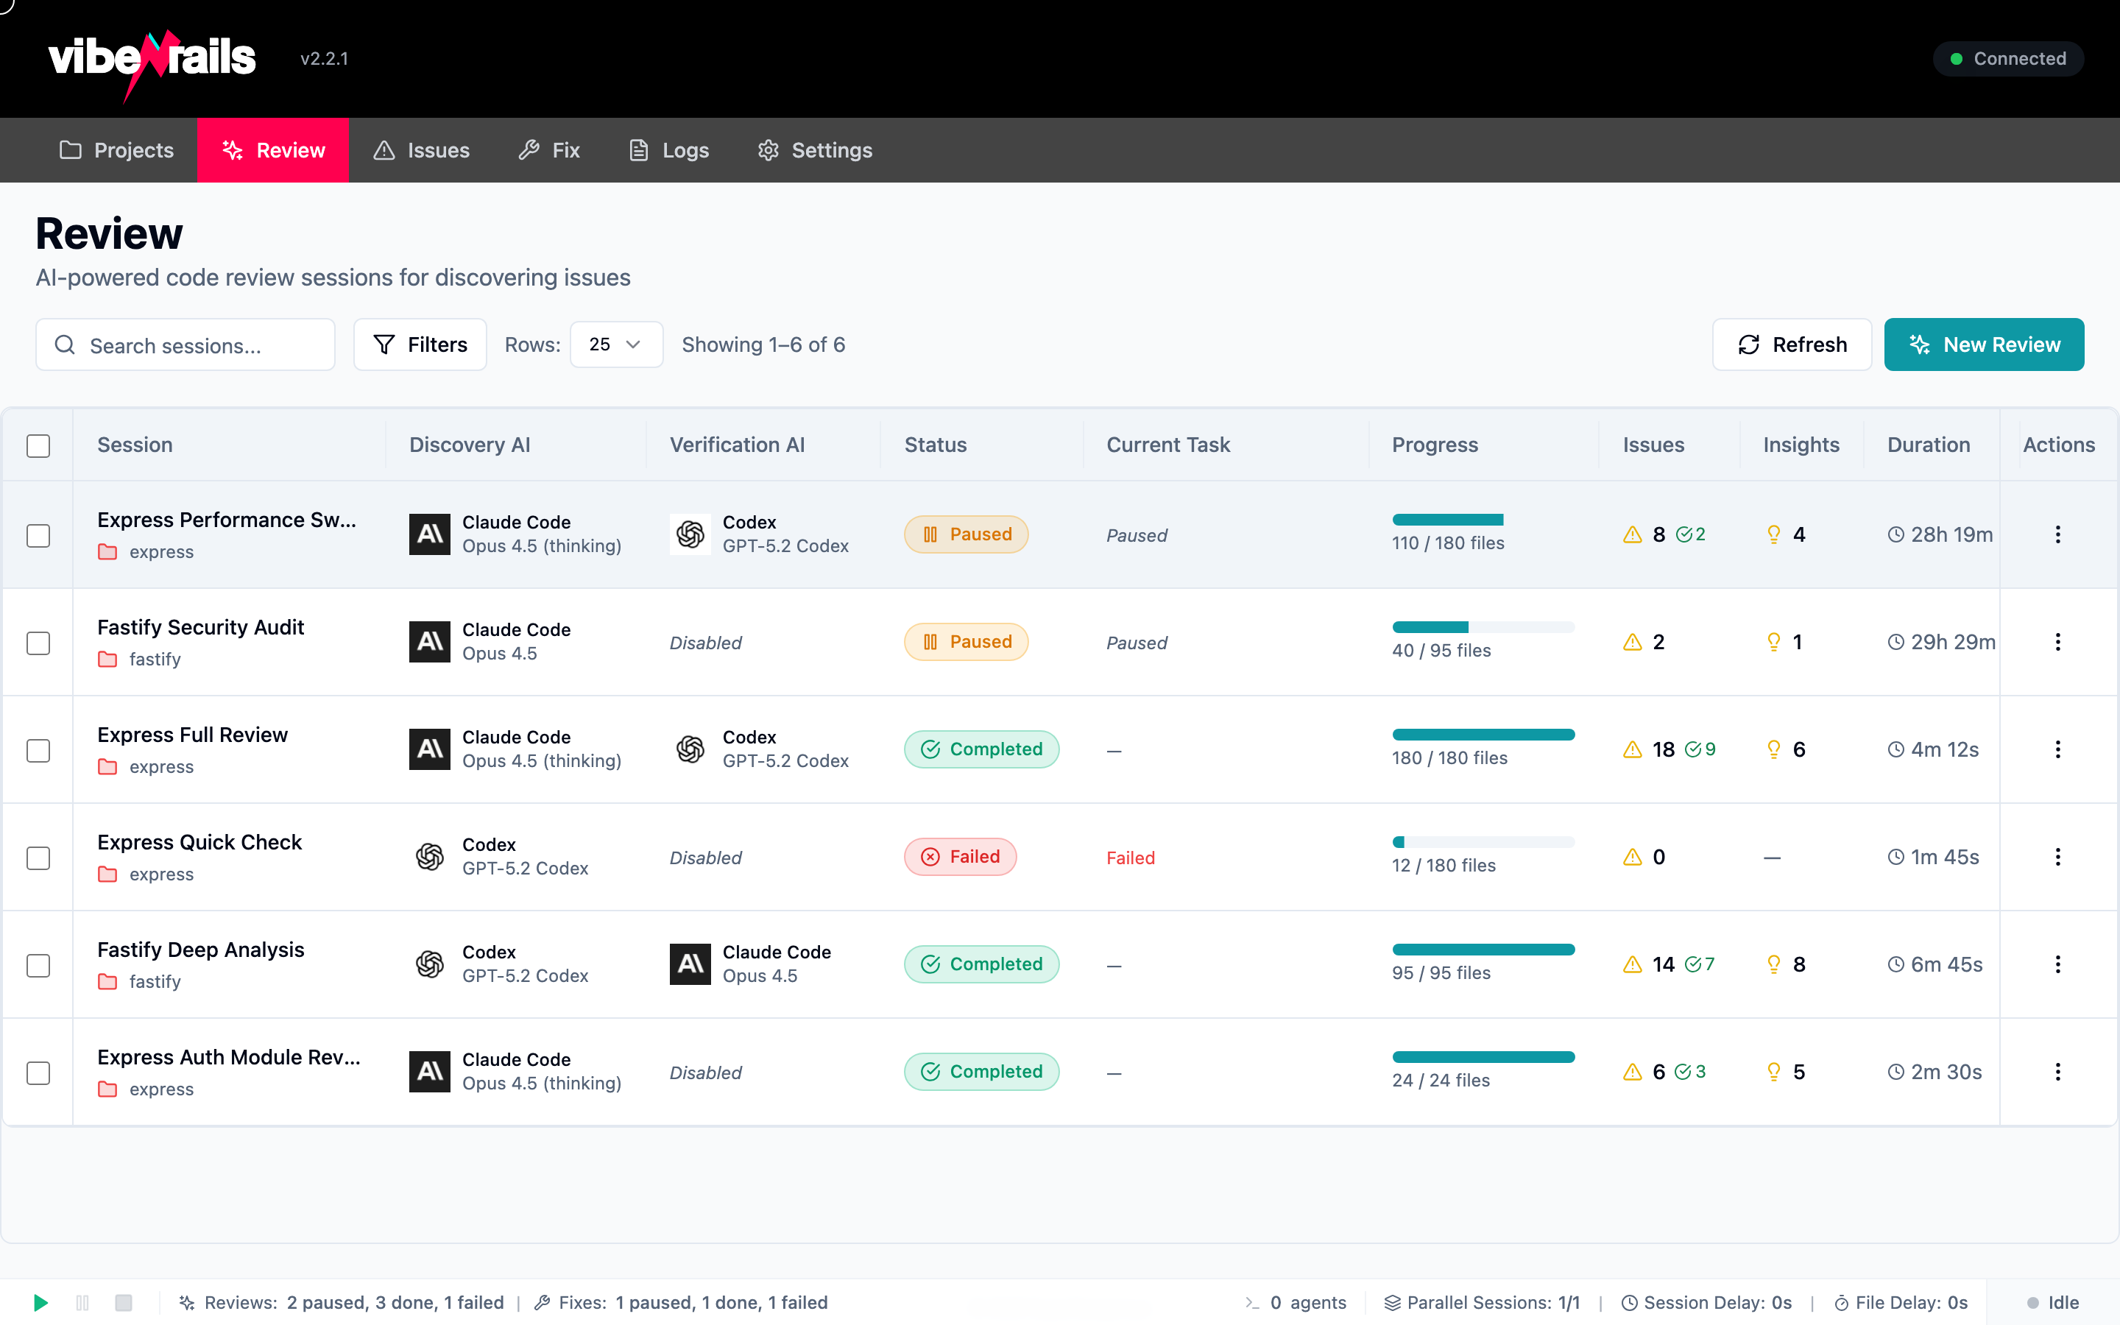Open the three-dot menu on Fastify Deep Analysis
Viewport: 2120px width, 1325px height.
(2057, 964)
